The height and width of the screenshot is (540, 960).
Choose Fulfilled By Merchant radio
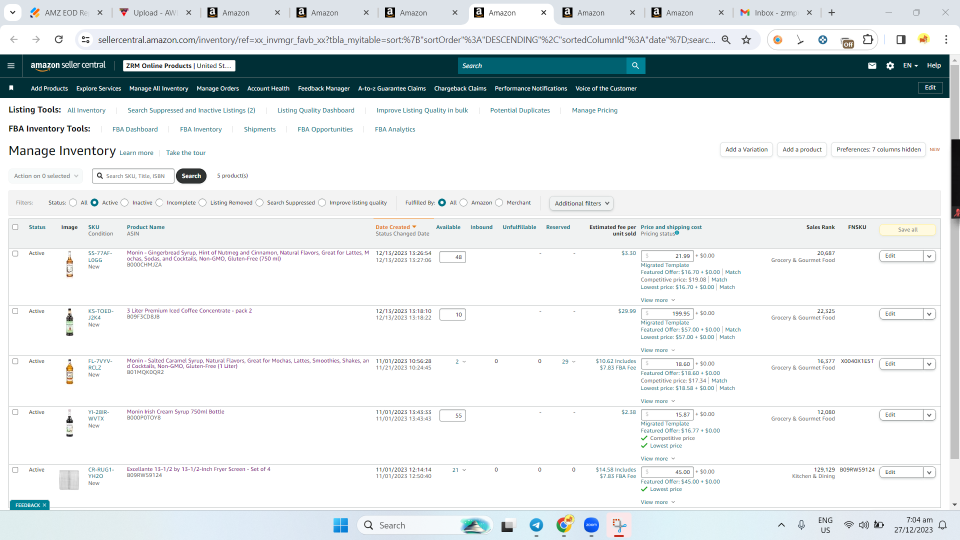(x=499, y=202)
